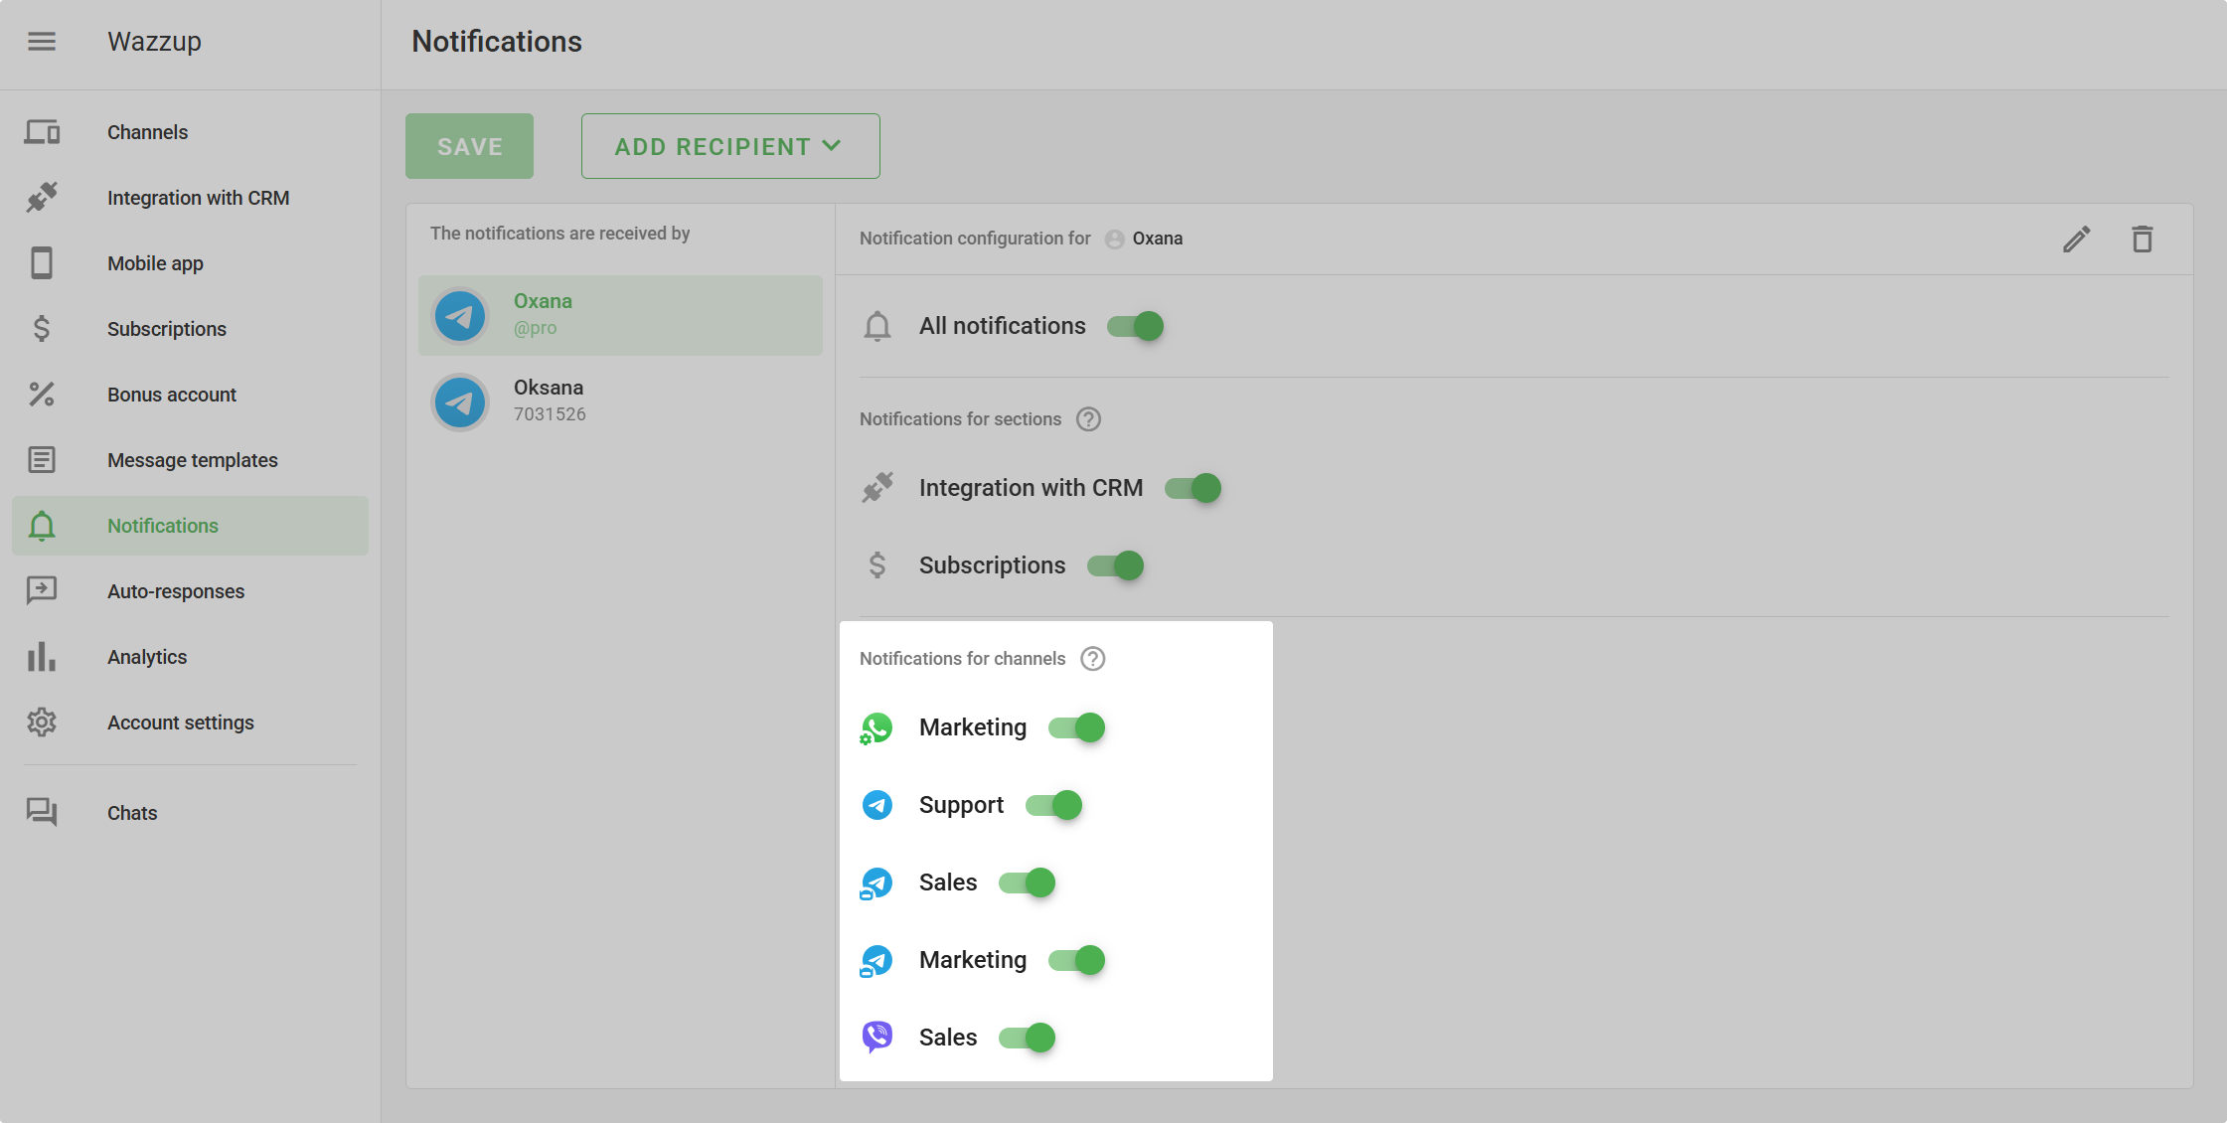Toggle Viber Sales channel switch
This screenshot has width=2227, height=1123.
pos(1028,1038)
